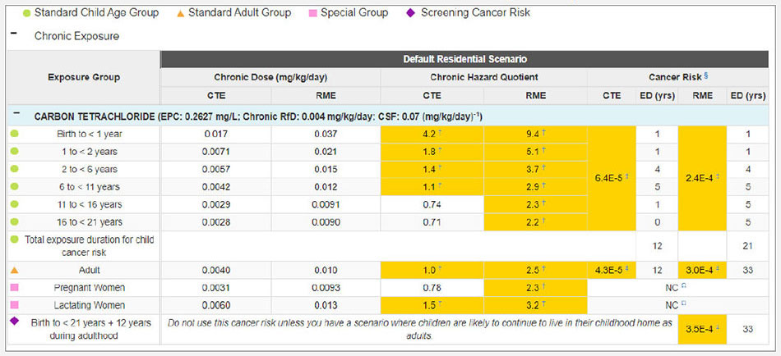Image resolution: width=781 pixels, height=356 pixels.
Task: Select the Pregnant Women row label
Action: coord(89,288)
